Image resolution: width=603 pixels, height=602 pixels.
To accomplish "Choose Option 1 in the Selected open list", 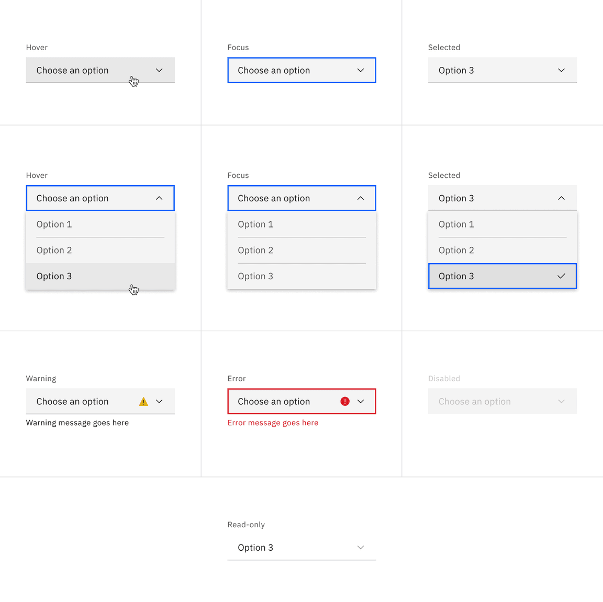I will coord(456,224).
